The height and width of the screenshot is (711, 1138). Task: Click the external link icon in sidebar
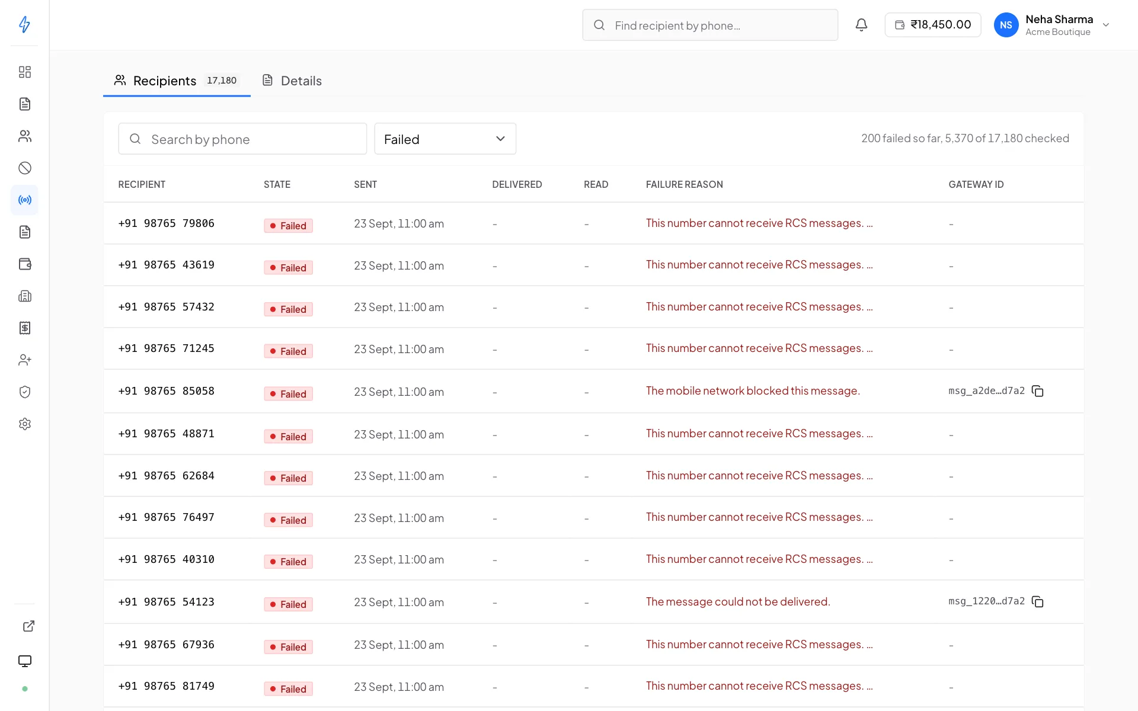(x=28, y=626)
